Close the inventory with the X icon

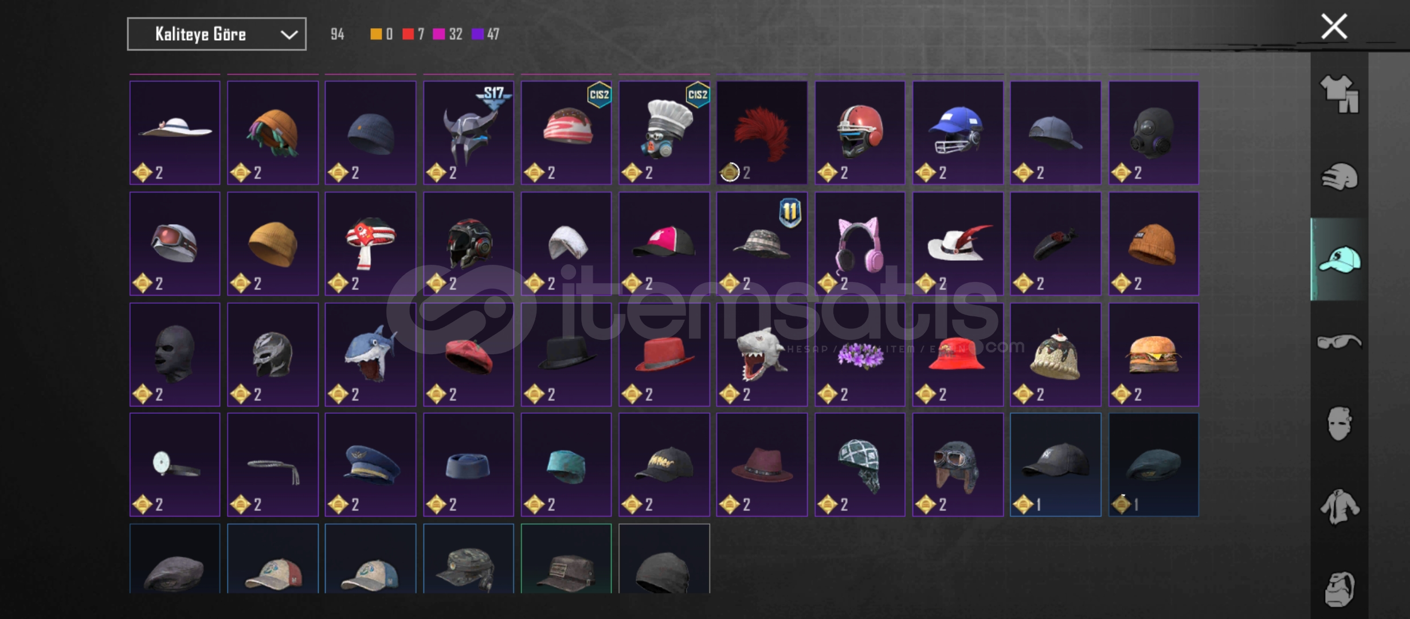[x=1334, y=26]
